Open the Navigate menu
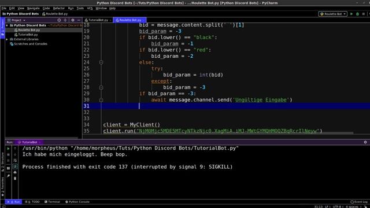The height and width of the screenshot is (208, 370). tap(34, 8)
